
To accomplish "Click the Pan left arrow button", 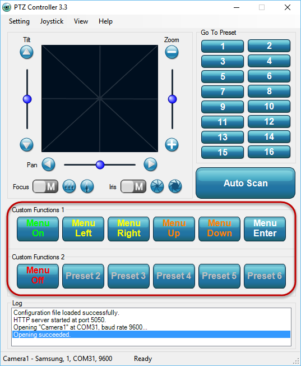I will (x=49, y=164).
